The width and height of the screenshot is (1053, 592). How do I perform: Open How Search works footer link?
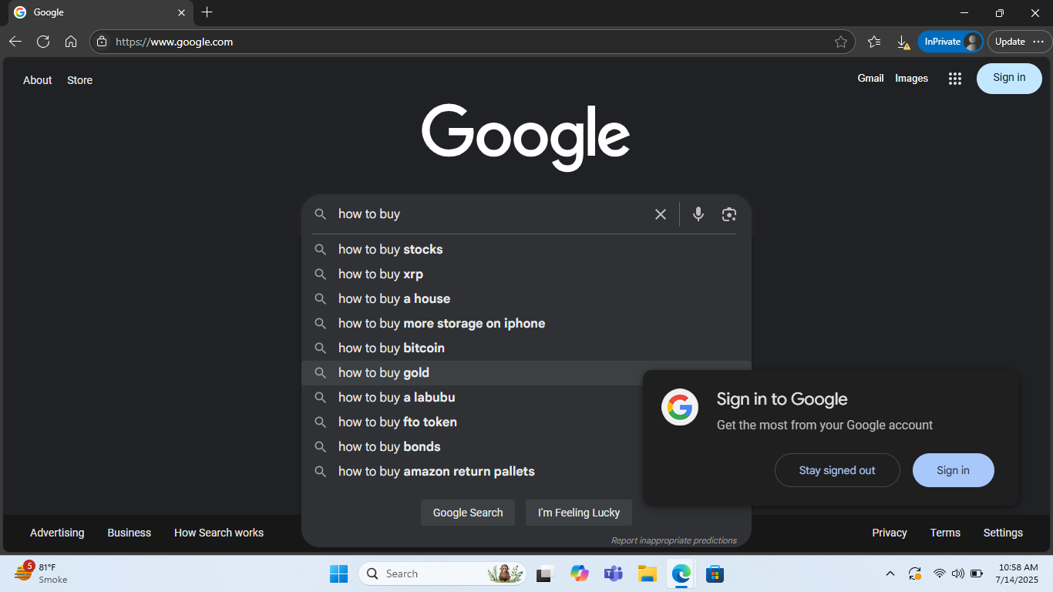[x=219, y=533]
